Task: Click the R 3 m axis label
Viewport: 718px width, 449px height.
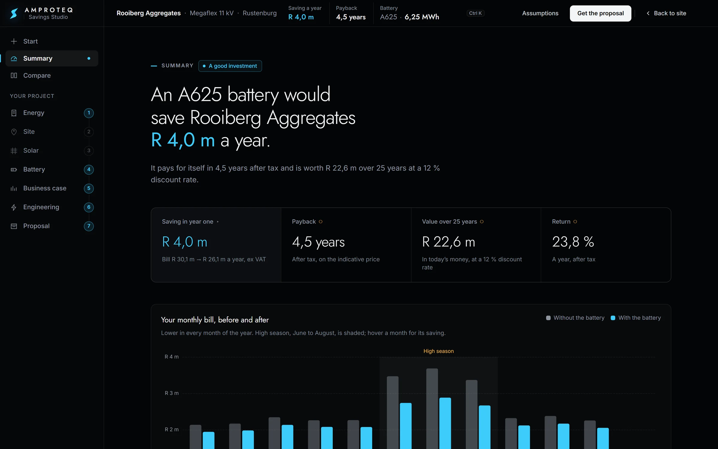Action: tap(171, 393)
